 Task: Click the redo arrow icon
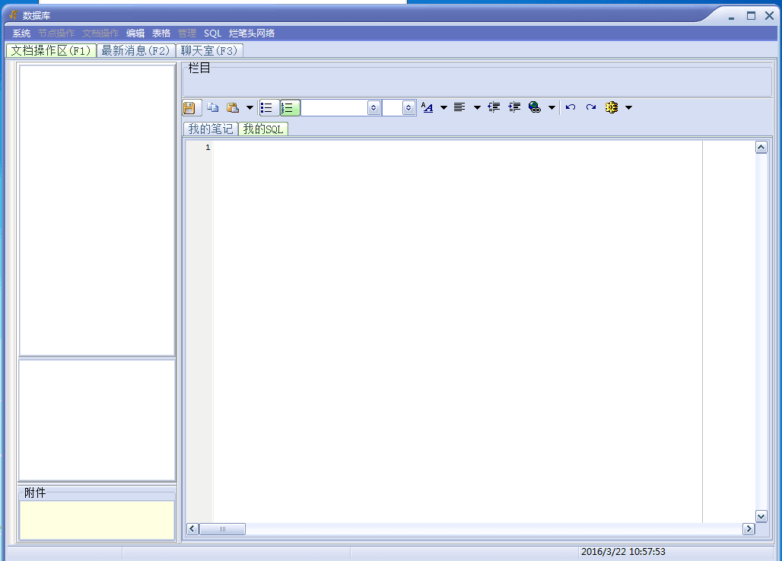[x=591, y=107]
